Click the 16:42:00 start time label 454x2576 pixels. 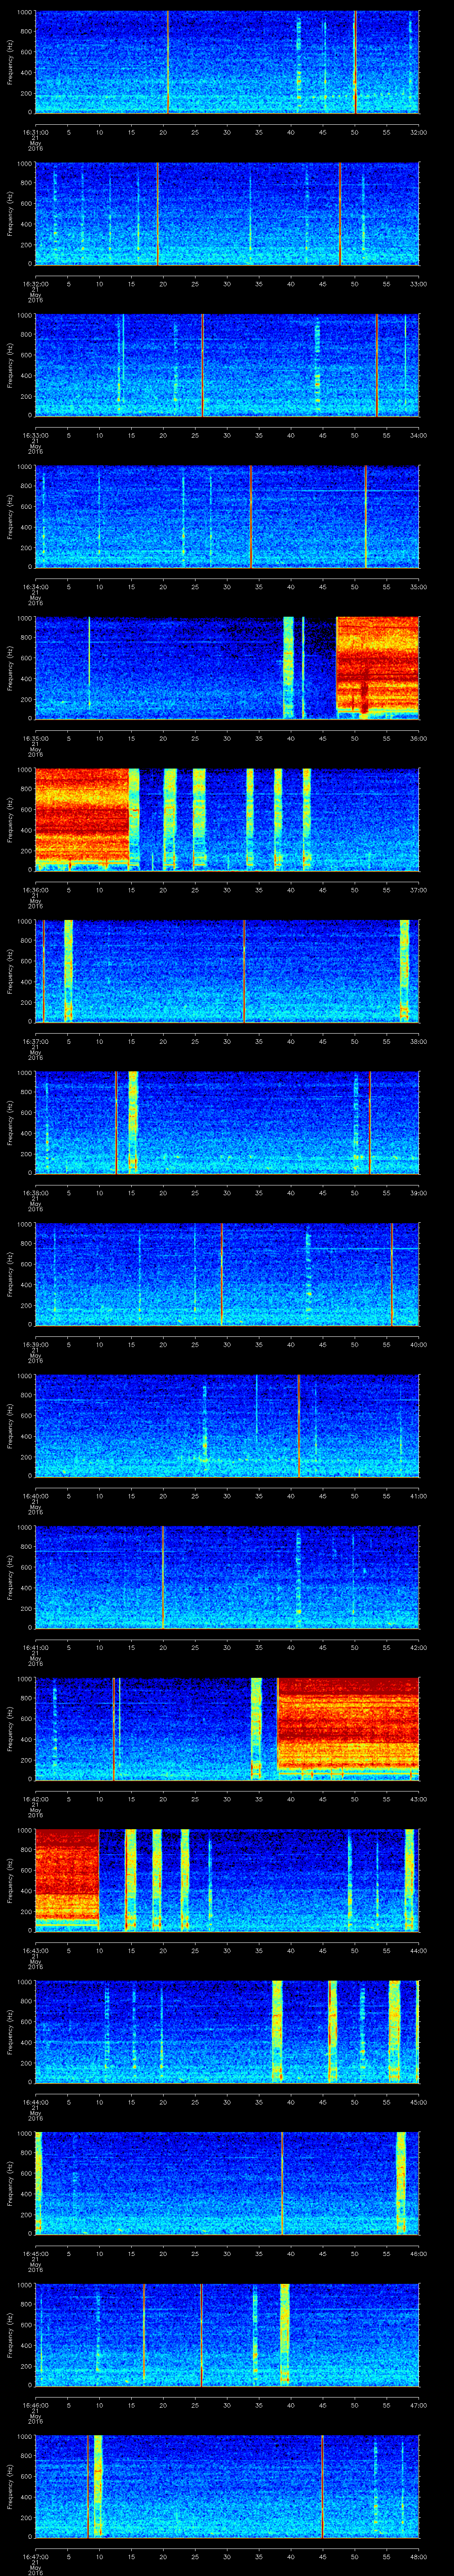36,1798
